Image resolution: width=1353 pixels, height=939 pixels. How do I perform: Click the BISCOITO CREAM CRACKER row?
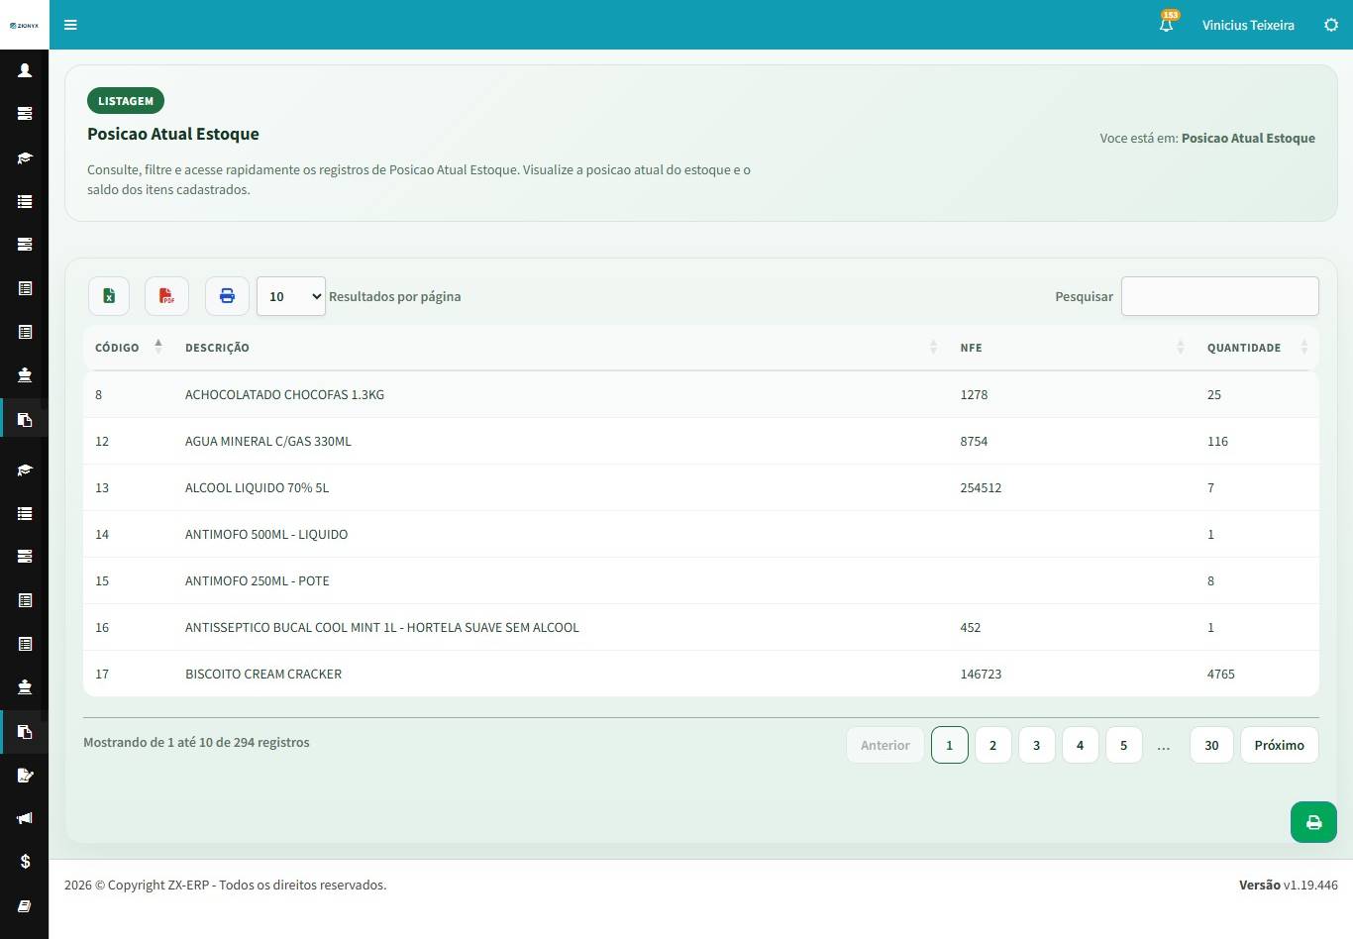point(701,674)
